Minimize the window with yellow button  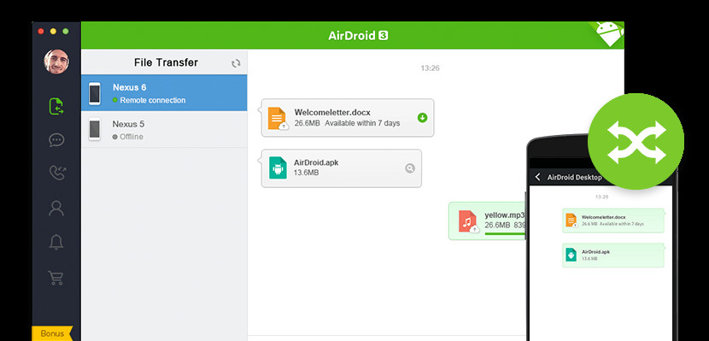click(x=53, y=32)
